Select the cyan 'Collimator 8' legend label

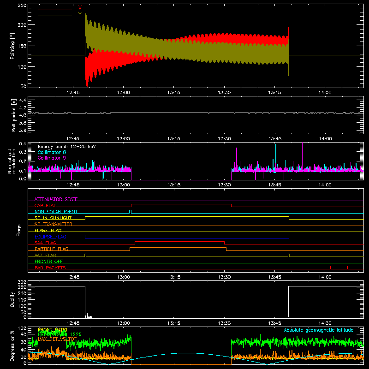tap(52, 152)
